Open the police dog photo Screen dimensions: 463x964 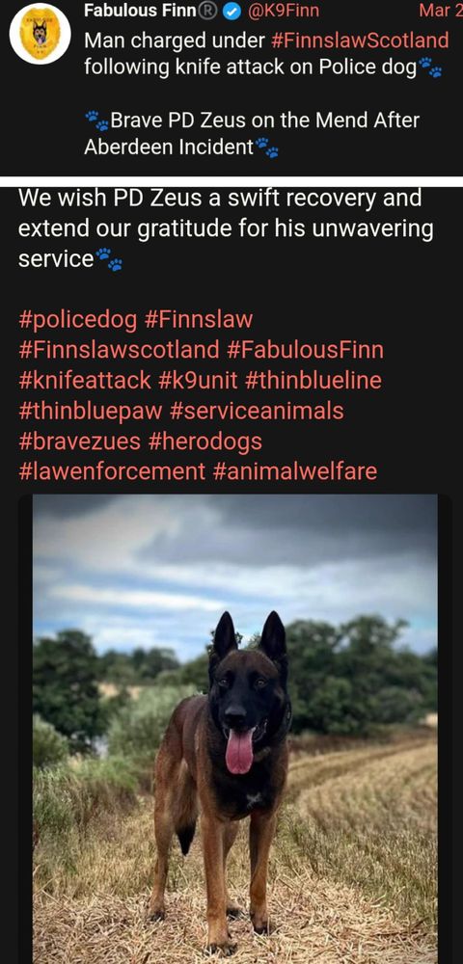[235, 729]
